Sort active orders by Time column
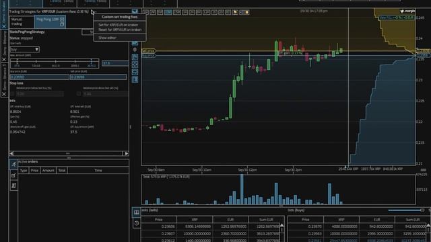This screenshot has height=242, width=431. pyautogui.click(x=98, y=170)
